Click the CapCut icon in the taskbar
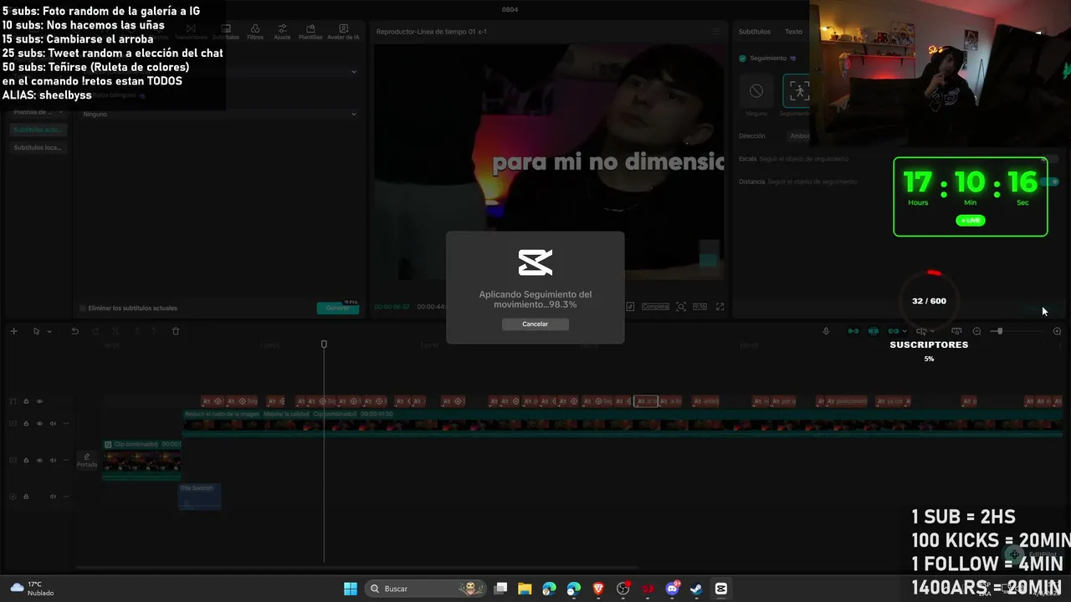 tap(720, 589)
